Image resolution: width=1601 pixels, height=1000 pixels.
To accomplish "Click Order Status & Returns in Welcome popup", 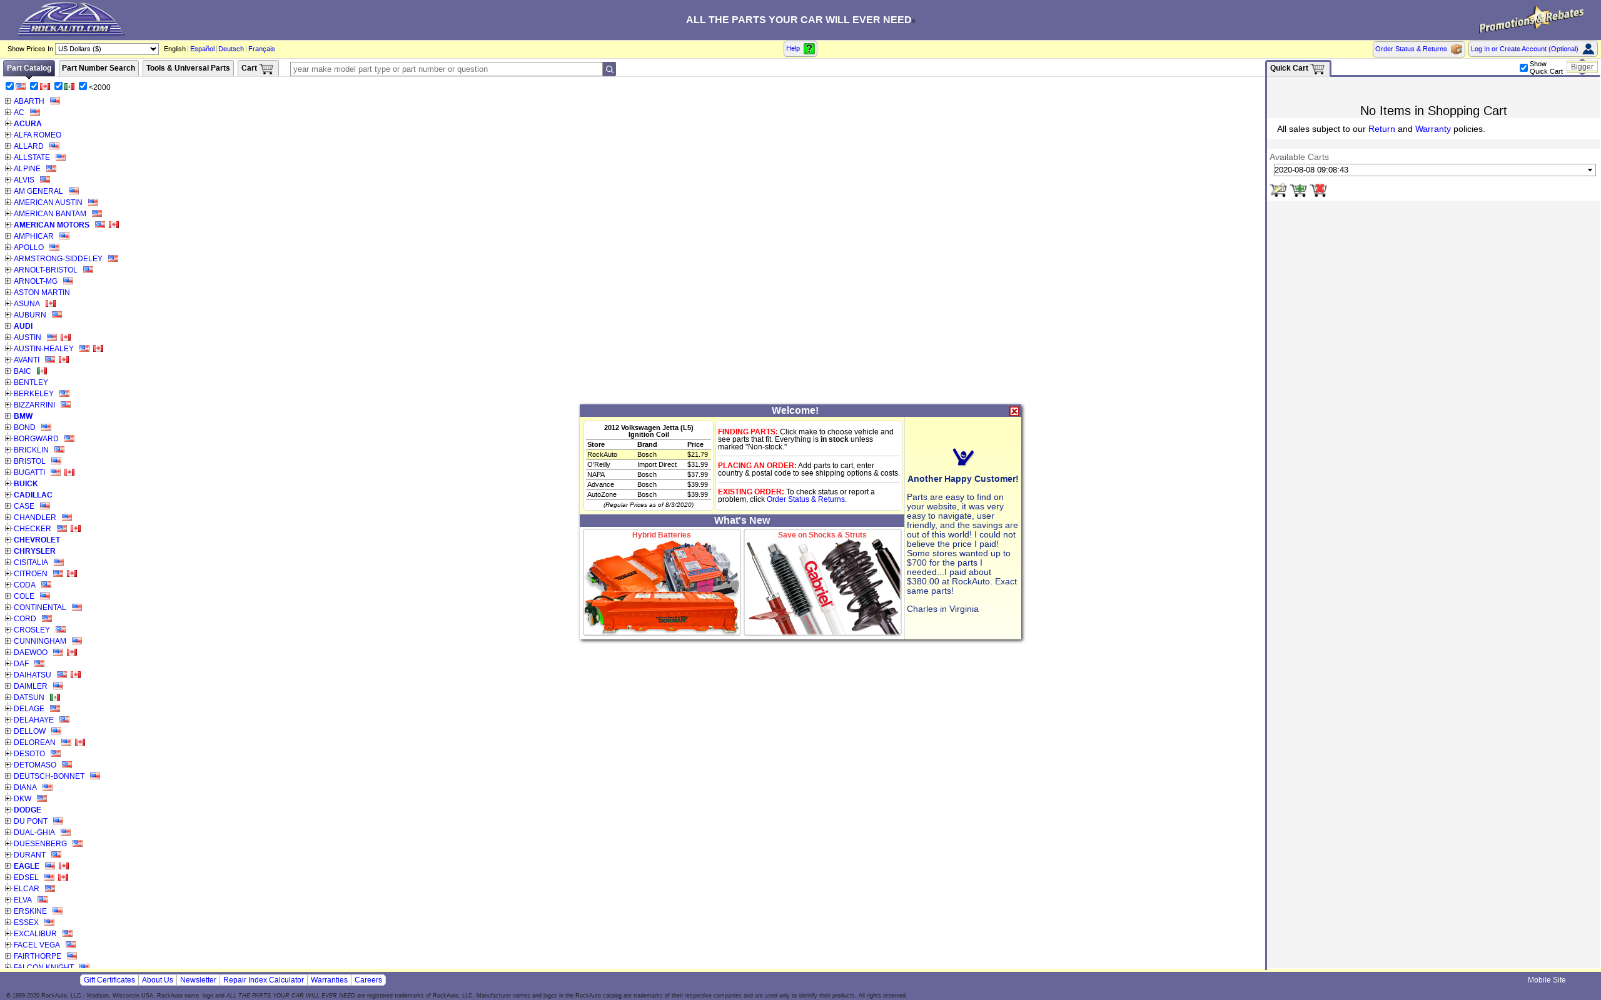I will [x=805, y=499].
